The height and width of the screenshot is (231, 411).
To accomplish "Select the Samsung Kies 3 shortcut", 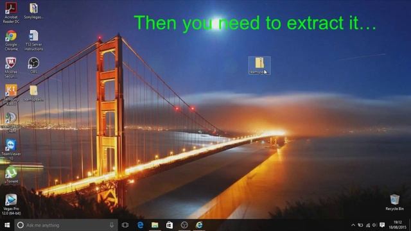I will click(11, 95).
